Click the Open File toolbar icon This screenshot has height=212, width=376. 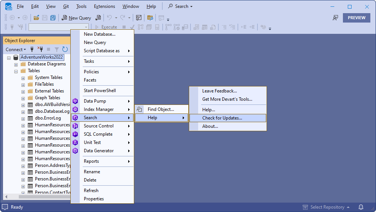(36, 18)
